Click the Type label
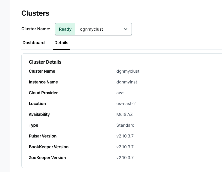 pyautogui.click(x=33, y=125)
